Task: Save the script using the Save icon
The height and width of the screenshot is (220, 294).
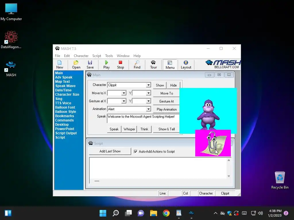Action: pyautogui.click(x=90, y=65)
